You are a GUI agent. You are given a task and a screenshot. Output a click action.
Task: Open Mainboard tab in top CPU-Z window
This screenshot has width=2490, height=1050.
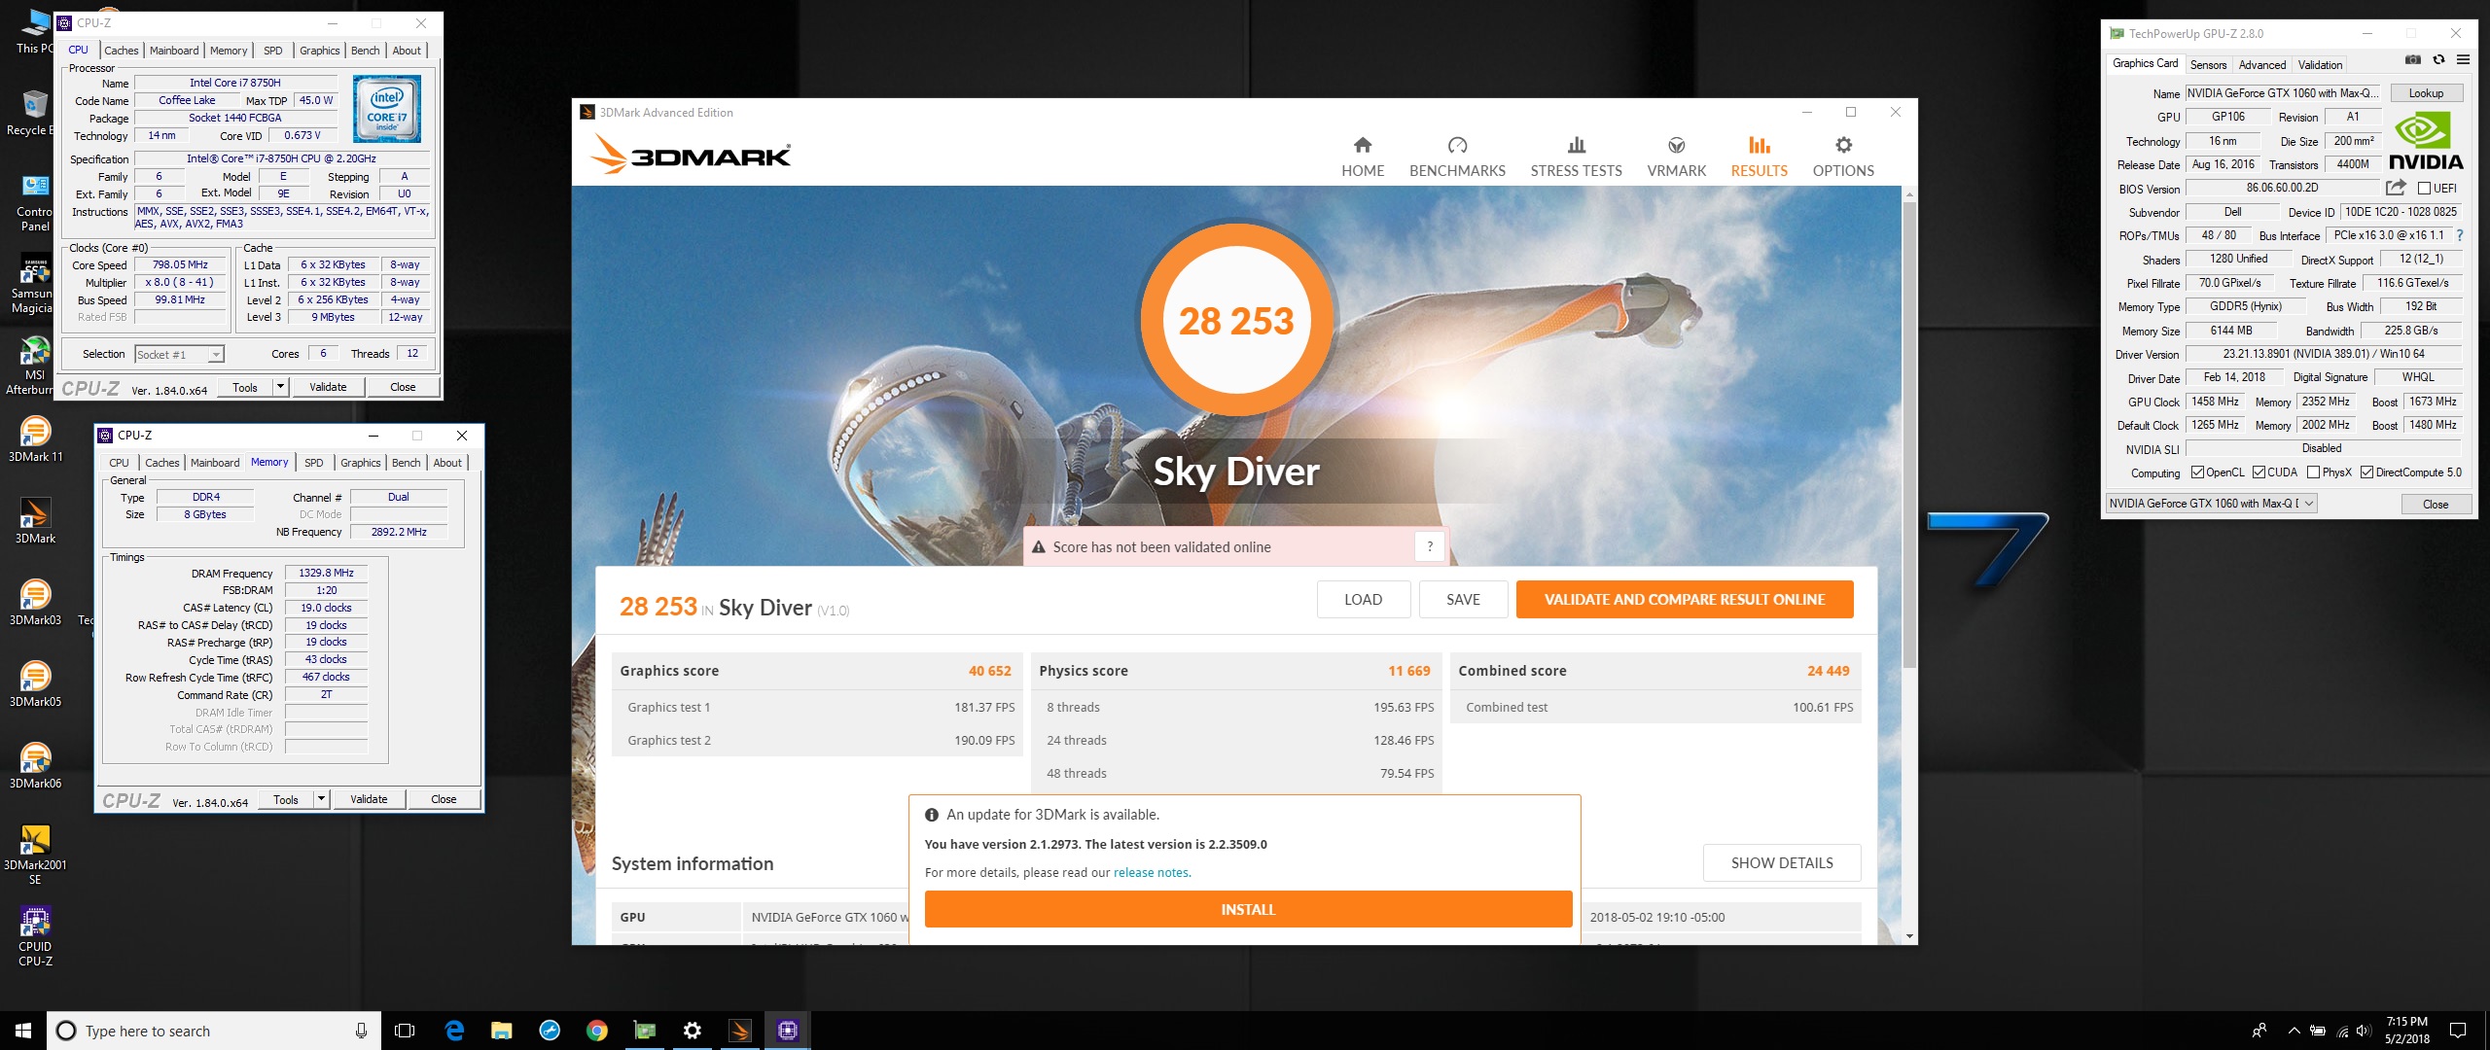(x=174, y=51)
